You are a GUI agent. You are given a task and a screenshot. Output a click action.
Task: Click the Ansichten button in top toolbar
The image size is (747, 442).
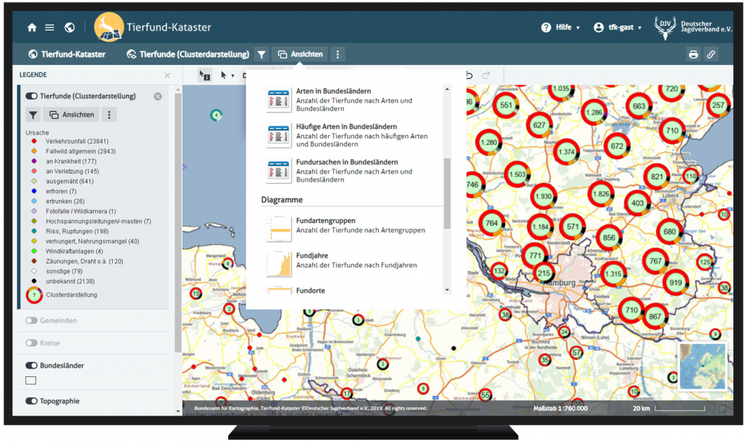click(x=300, y=54)
